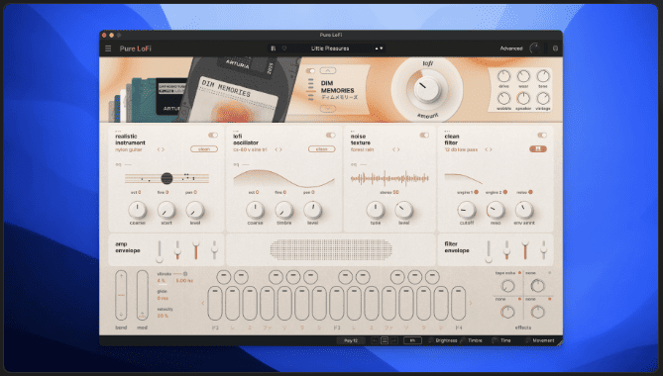Cycle cs-80 v sine tri oscillator arrows

(278, 149)
